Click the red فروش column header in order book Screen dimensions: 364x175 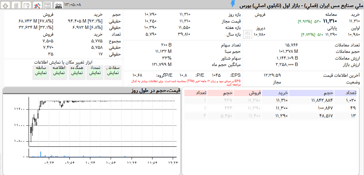coord(247,93)
